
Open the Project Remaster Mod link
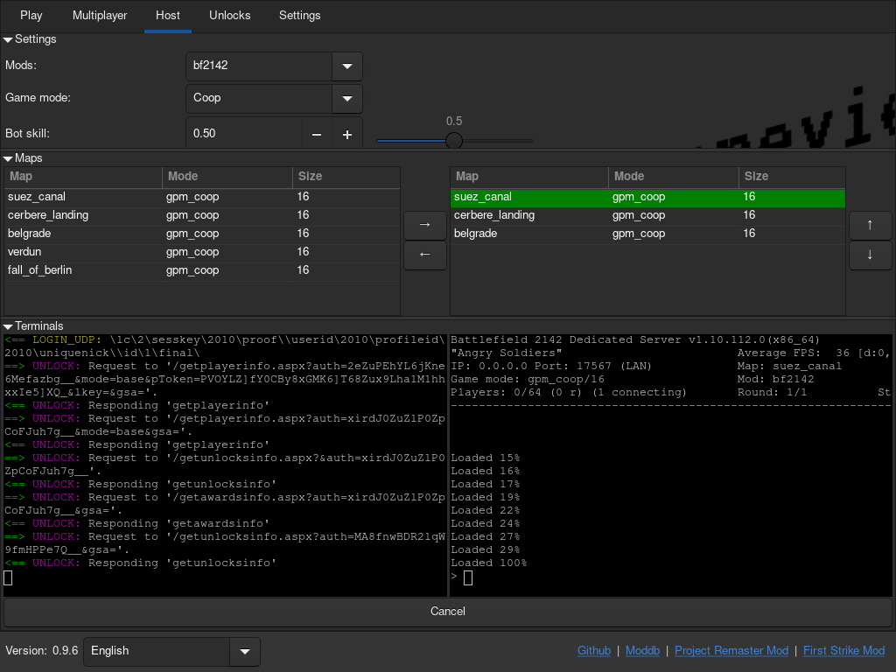731,651
